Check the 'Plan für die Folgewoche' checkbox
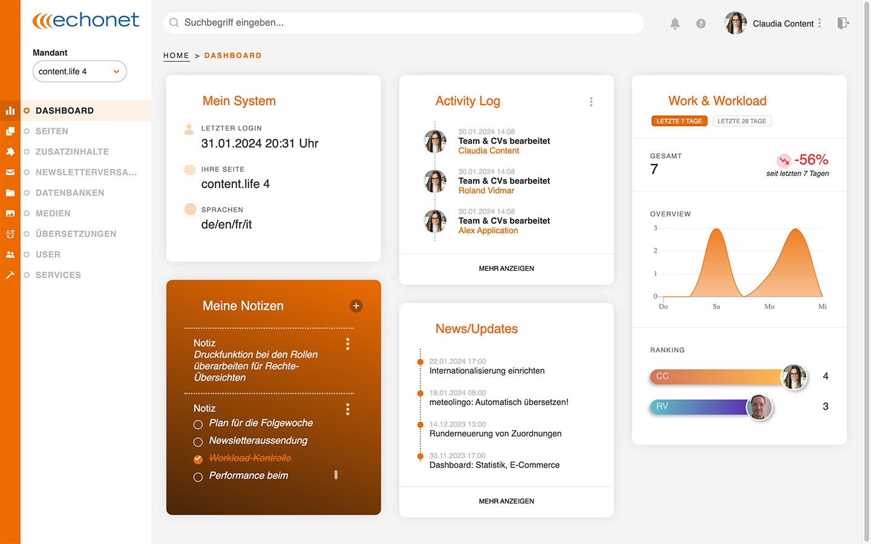The width and height of the screenshot is (871, 544). point(198,424)
